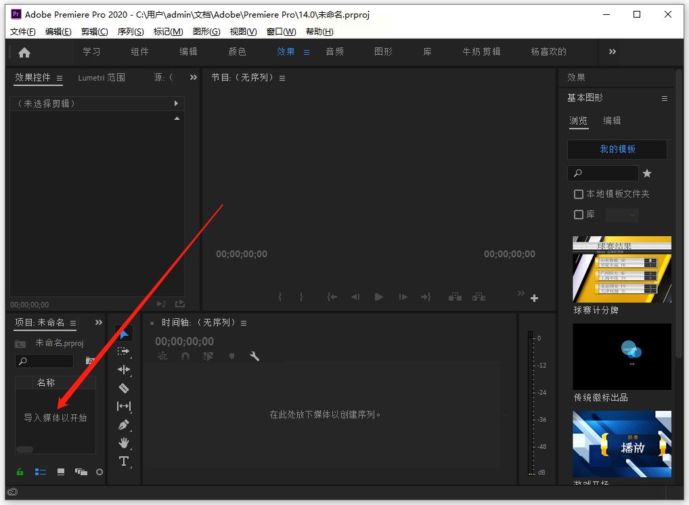Open the 剪辑(C) menu
Screen dimensions: 689x505
point(94,32)
